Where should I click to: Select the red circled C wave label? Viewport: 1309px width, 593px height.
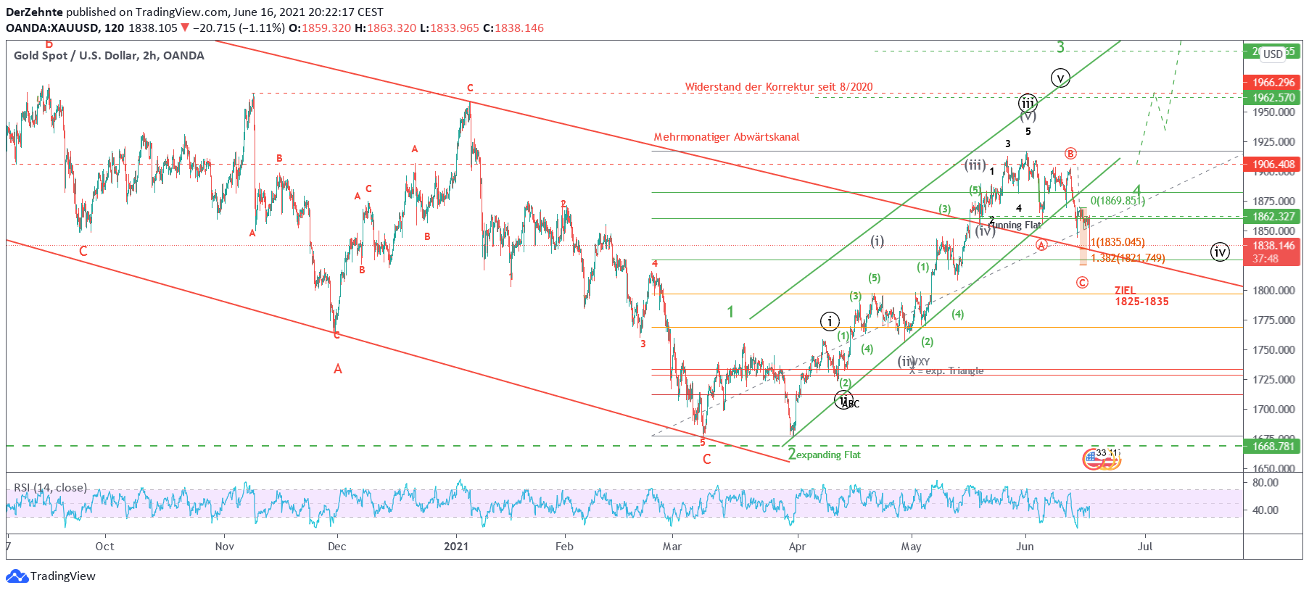pyautogui.click(x=1082, y=282)
